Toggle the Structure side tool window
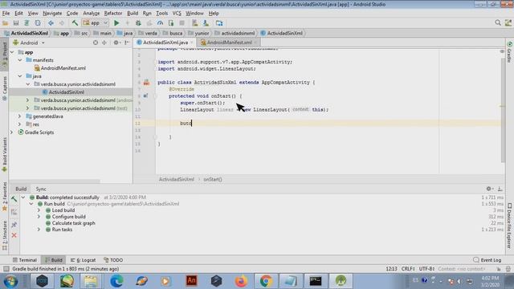Screen dimensions: 514x289 point(4,235)
